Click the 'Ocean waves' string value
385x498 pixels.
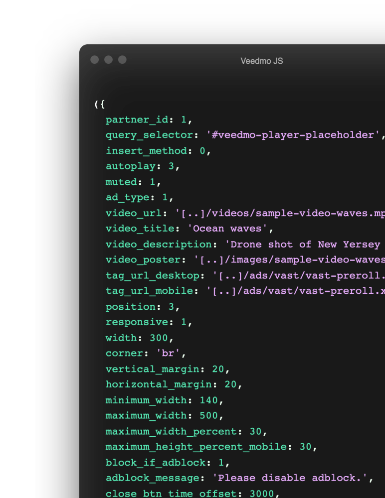point(227,229)
